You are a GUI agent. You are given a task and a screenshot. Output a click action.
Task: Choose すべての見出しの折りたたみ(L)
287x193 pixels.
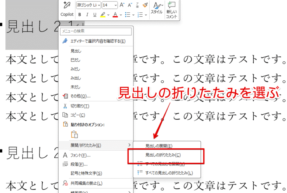[167, 173]
